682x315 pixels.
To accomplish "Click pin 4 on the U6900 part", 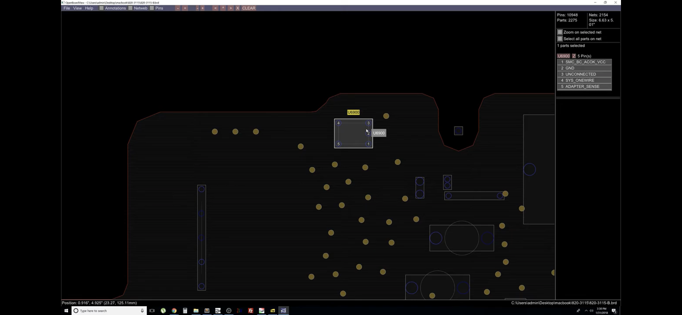I will 338,123.
